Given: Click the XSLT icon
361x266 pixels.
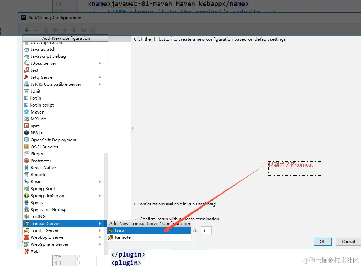Looking at the screenshot, I should [26, 251].
